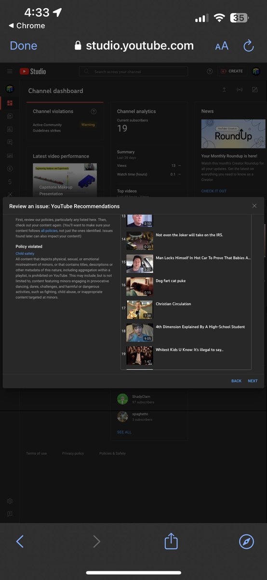Open Not even the Joker video thumbnail
The image size is (267, 580).
point(140,240)
